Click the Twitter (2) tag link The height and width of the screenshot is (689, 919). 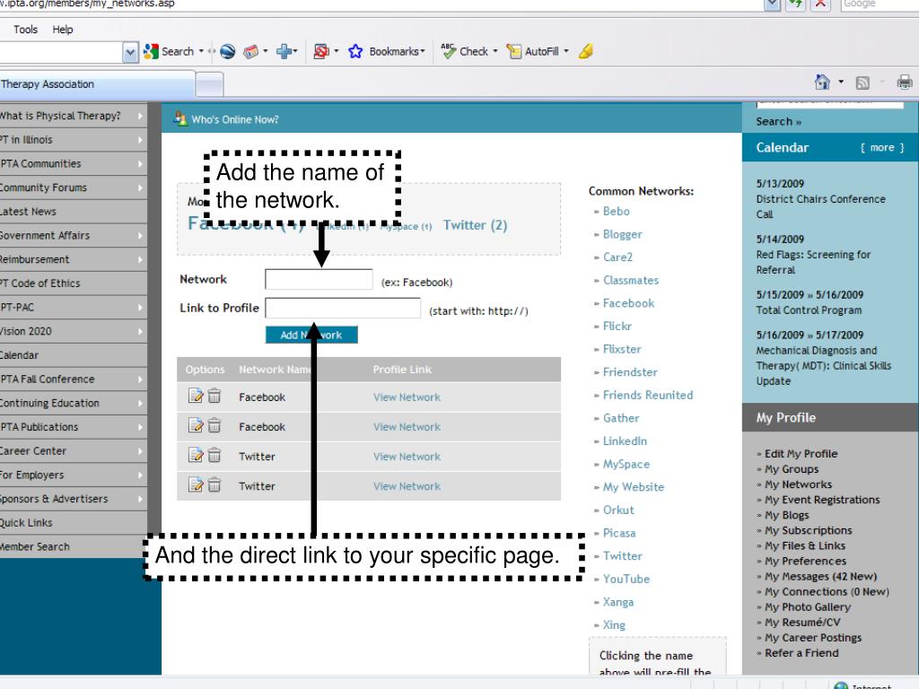pos(475,225)
